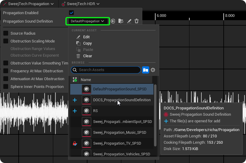The width and height of the screenshot is (246, 163).
Task: Click the Obstruction Range Values label
Action: click(x=33, y=49)
